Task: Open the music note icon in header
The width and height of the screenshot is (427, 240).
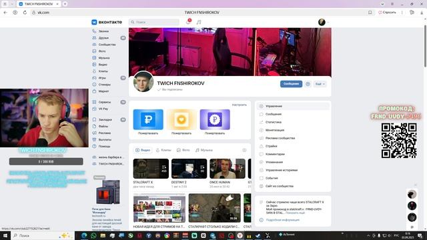Action: coord(199,22)
